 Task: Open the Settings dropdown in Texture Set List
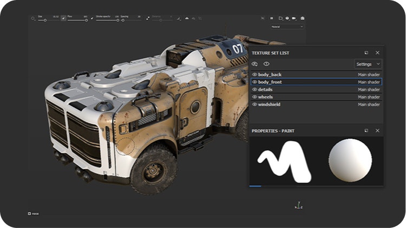(x=368, y=64)
